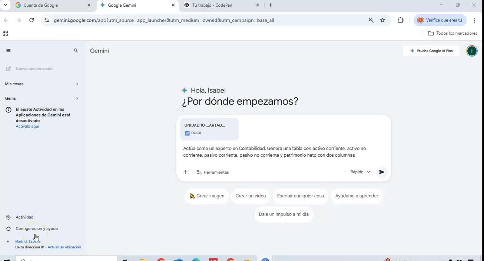The height and width of the screenshot is (261, 484).
Task: Open the tab search dropdown arrow
Action: pyautogui.click(x=5, y=5)
